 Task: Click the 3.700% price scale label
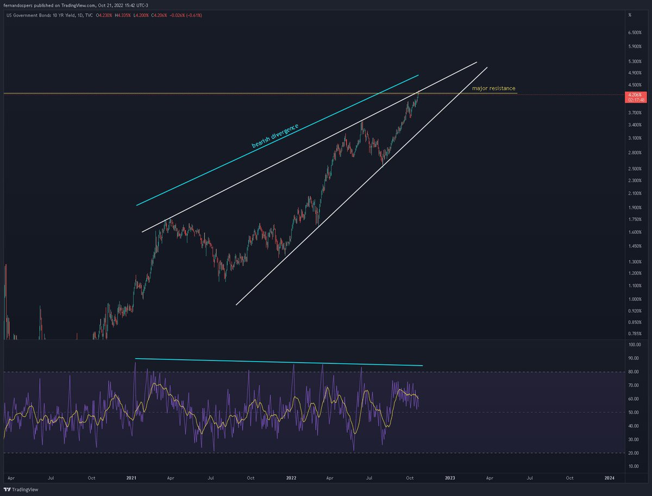[x=635, y=113]
